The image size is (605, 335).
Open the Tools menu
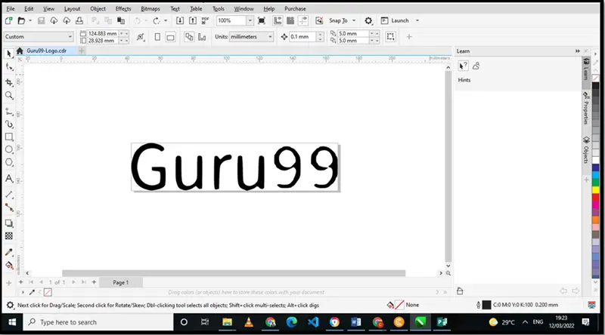click(218, 8)
